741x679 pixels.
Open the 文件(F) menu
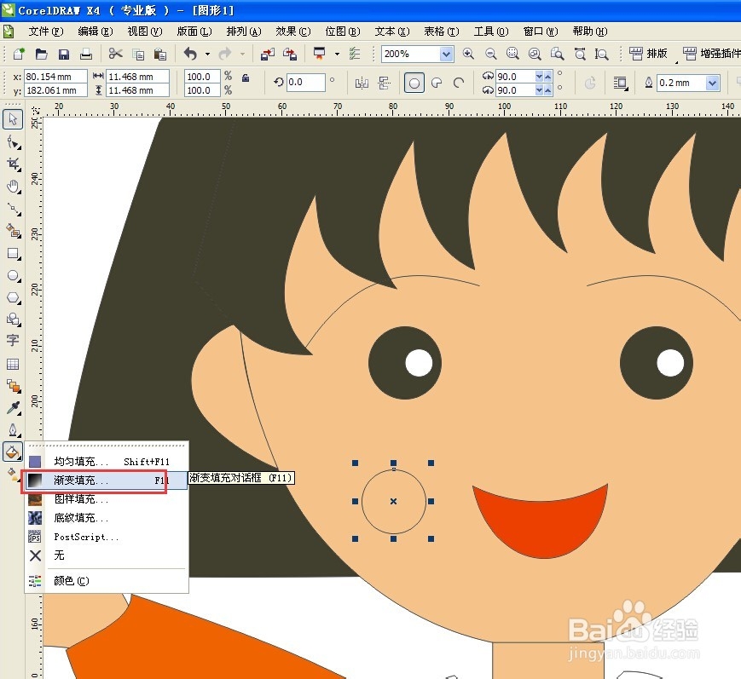click(x=46, y=32)
